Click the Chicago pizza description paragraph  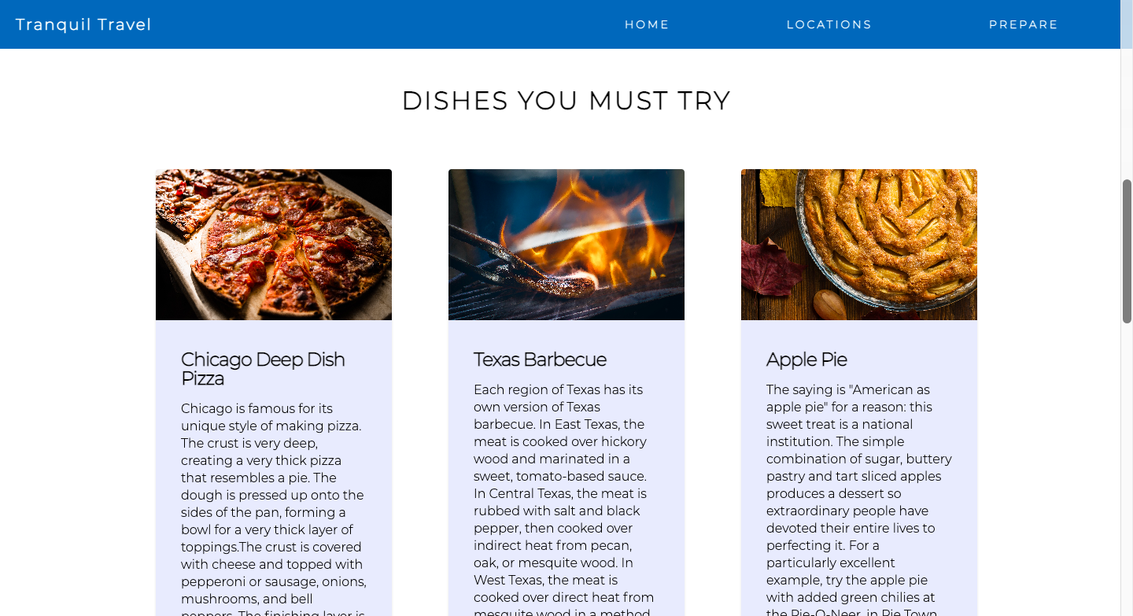click(x=274, y=508)
